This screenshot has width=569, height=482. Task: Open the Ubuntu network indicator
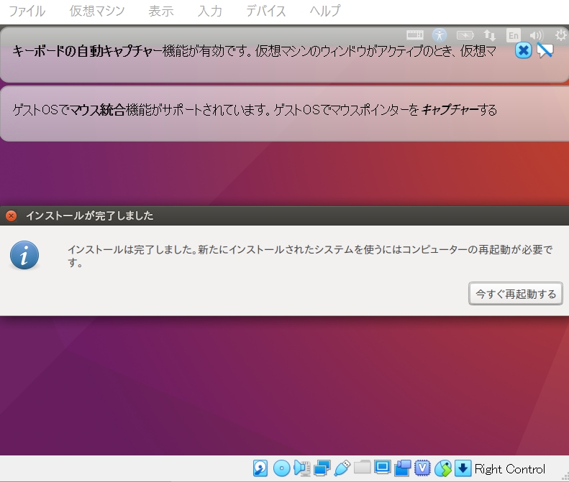tap(490, 35)
